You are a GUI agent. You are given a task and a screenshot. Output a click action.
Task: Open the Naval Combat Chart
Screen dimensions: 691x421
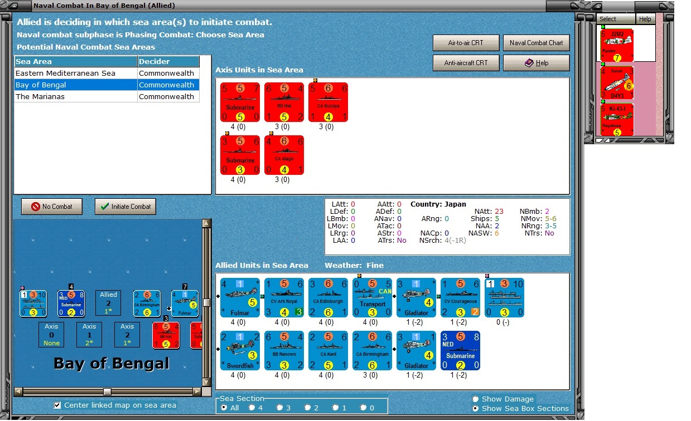click(536, 43)
